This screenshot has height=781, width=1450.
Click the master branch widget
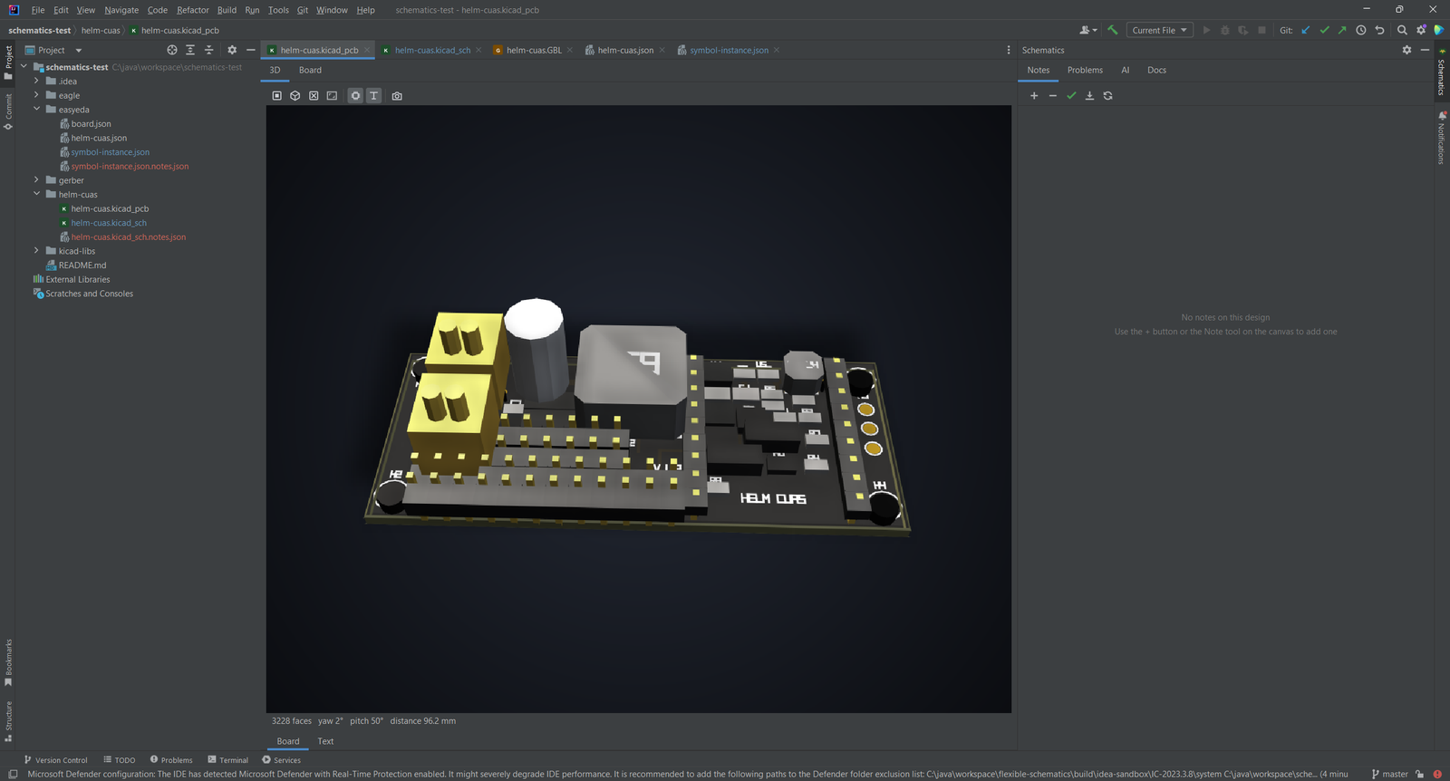click(1390, 774)
